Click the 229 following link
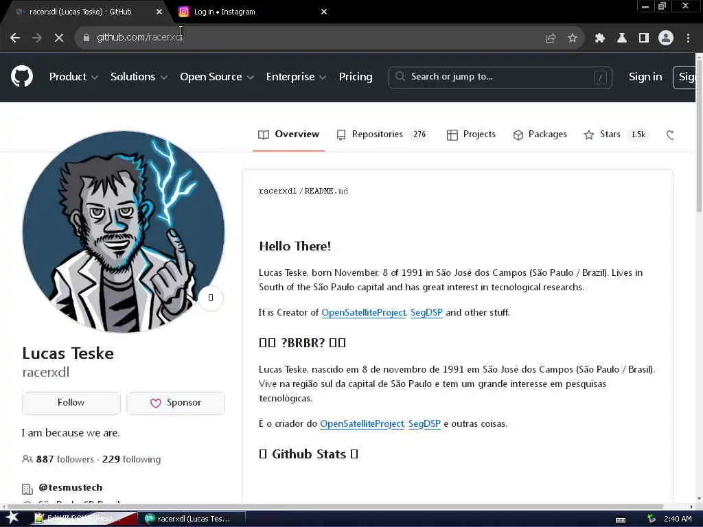703x527 pixels. pos(131,459)
